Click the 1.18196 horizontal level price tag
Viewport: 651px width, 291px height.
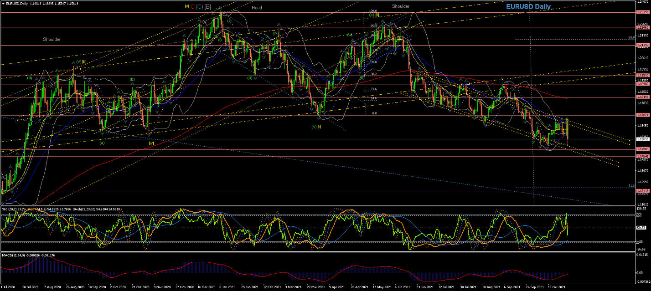tap(643, 97)
